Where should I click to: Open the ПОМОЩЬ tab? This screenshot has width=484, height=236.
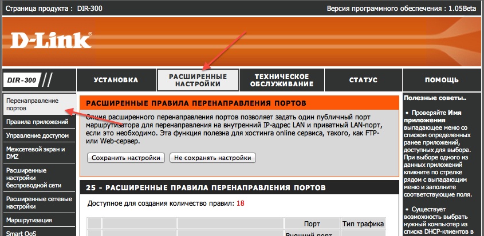(x=442, y=80)
